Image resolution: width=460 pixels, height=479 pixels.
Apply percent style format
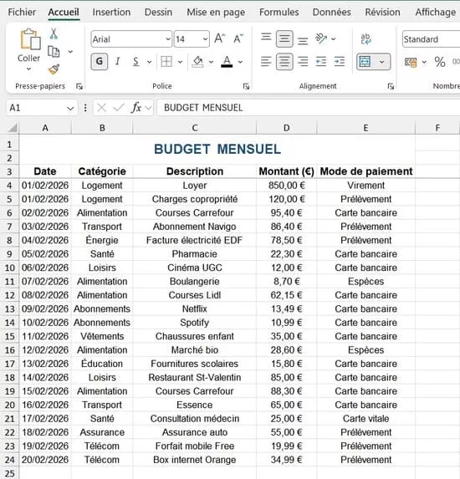tap(440, 62)
